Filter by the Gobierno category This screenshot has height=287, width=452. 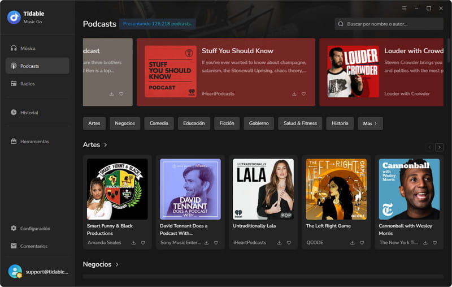pos(259,123)
